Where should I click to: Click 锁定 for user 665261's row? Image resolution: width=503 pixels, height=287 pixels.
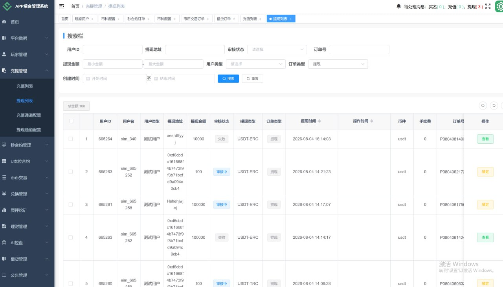[485, 205]
